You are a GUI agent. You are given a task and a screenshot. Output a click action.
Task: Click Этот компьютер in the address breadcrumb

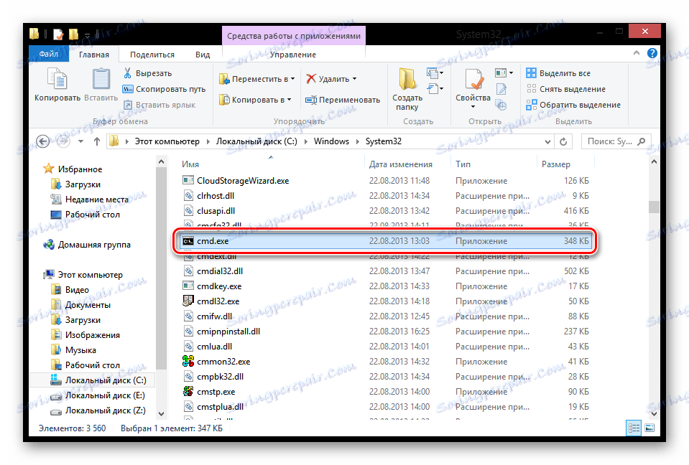[167, 141]
